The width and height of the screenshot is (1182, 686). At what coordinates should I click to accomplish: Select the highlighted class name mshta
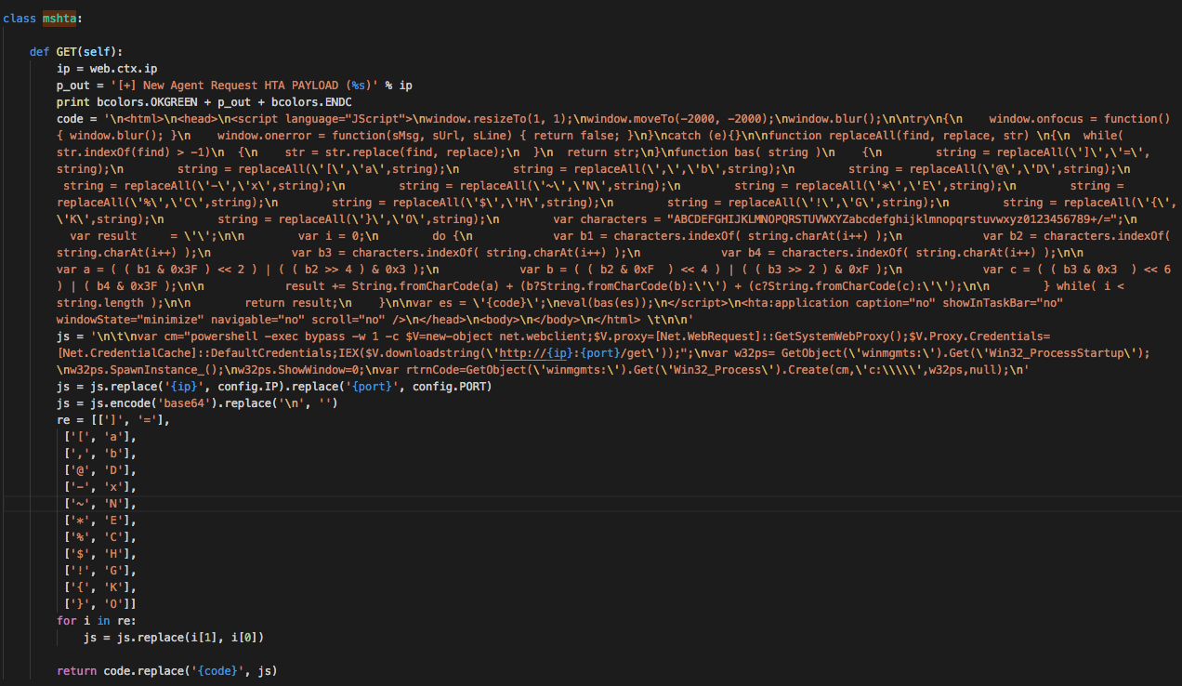[x=61, y=18]
